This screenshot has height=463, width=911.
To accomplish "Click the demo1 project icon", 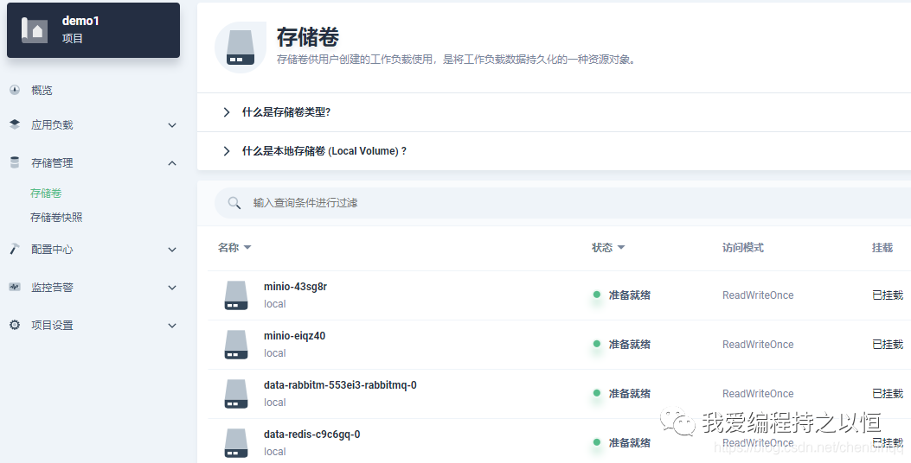I will coord(35,30).
